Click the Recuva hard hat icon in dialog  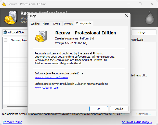pyautogui.click(x=41, y=36)
